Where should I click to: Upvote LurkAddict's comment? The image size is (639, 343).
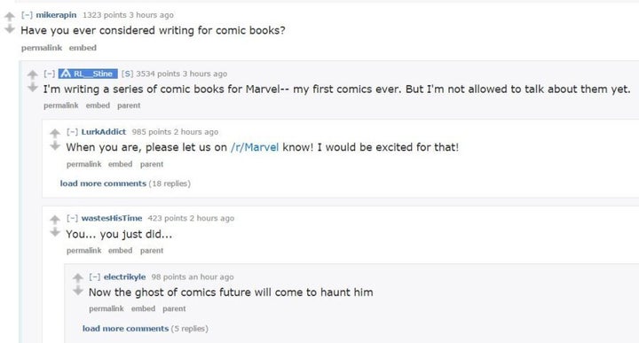pos(55,133)
